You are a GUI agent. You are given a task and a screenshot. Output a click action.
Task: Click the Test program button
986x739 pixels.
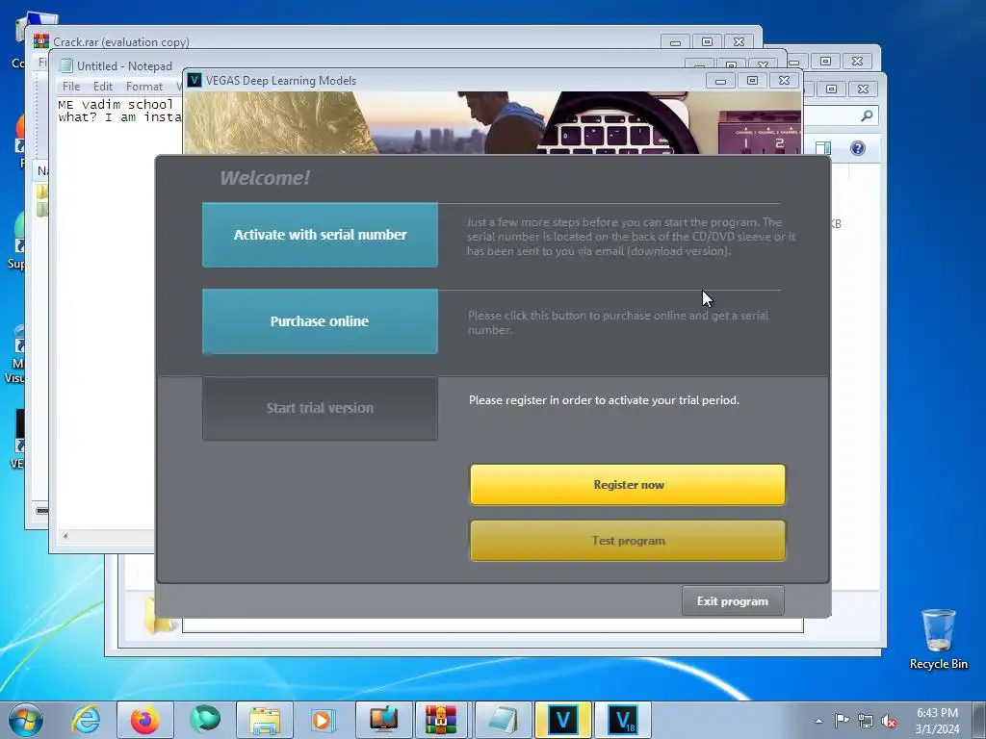tap(628, 541)
